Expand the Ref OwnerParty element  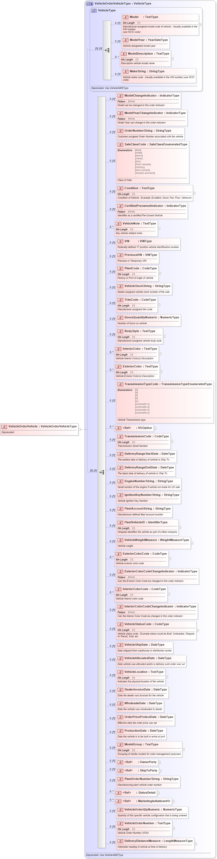tap(159, 762)
